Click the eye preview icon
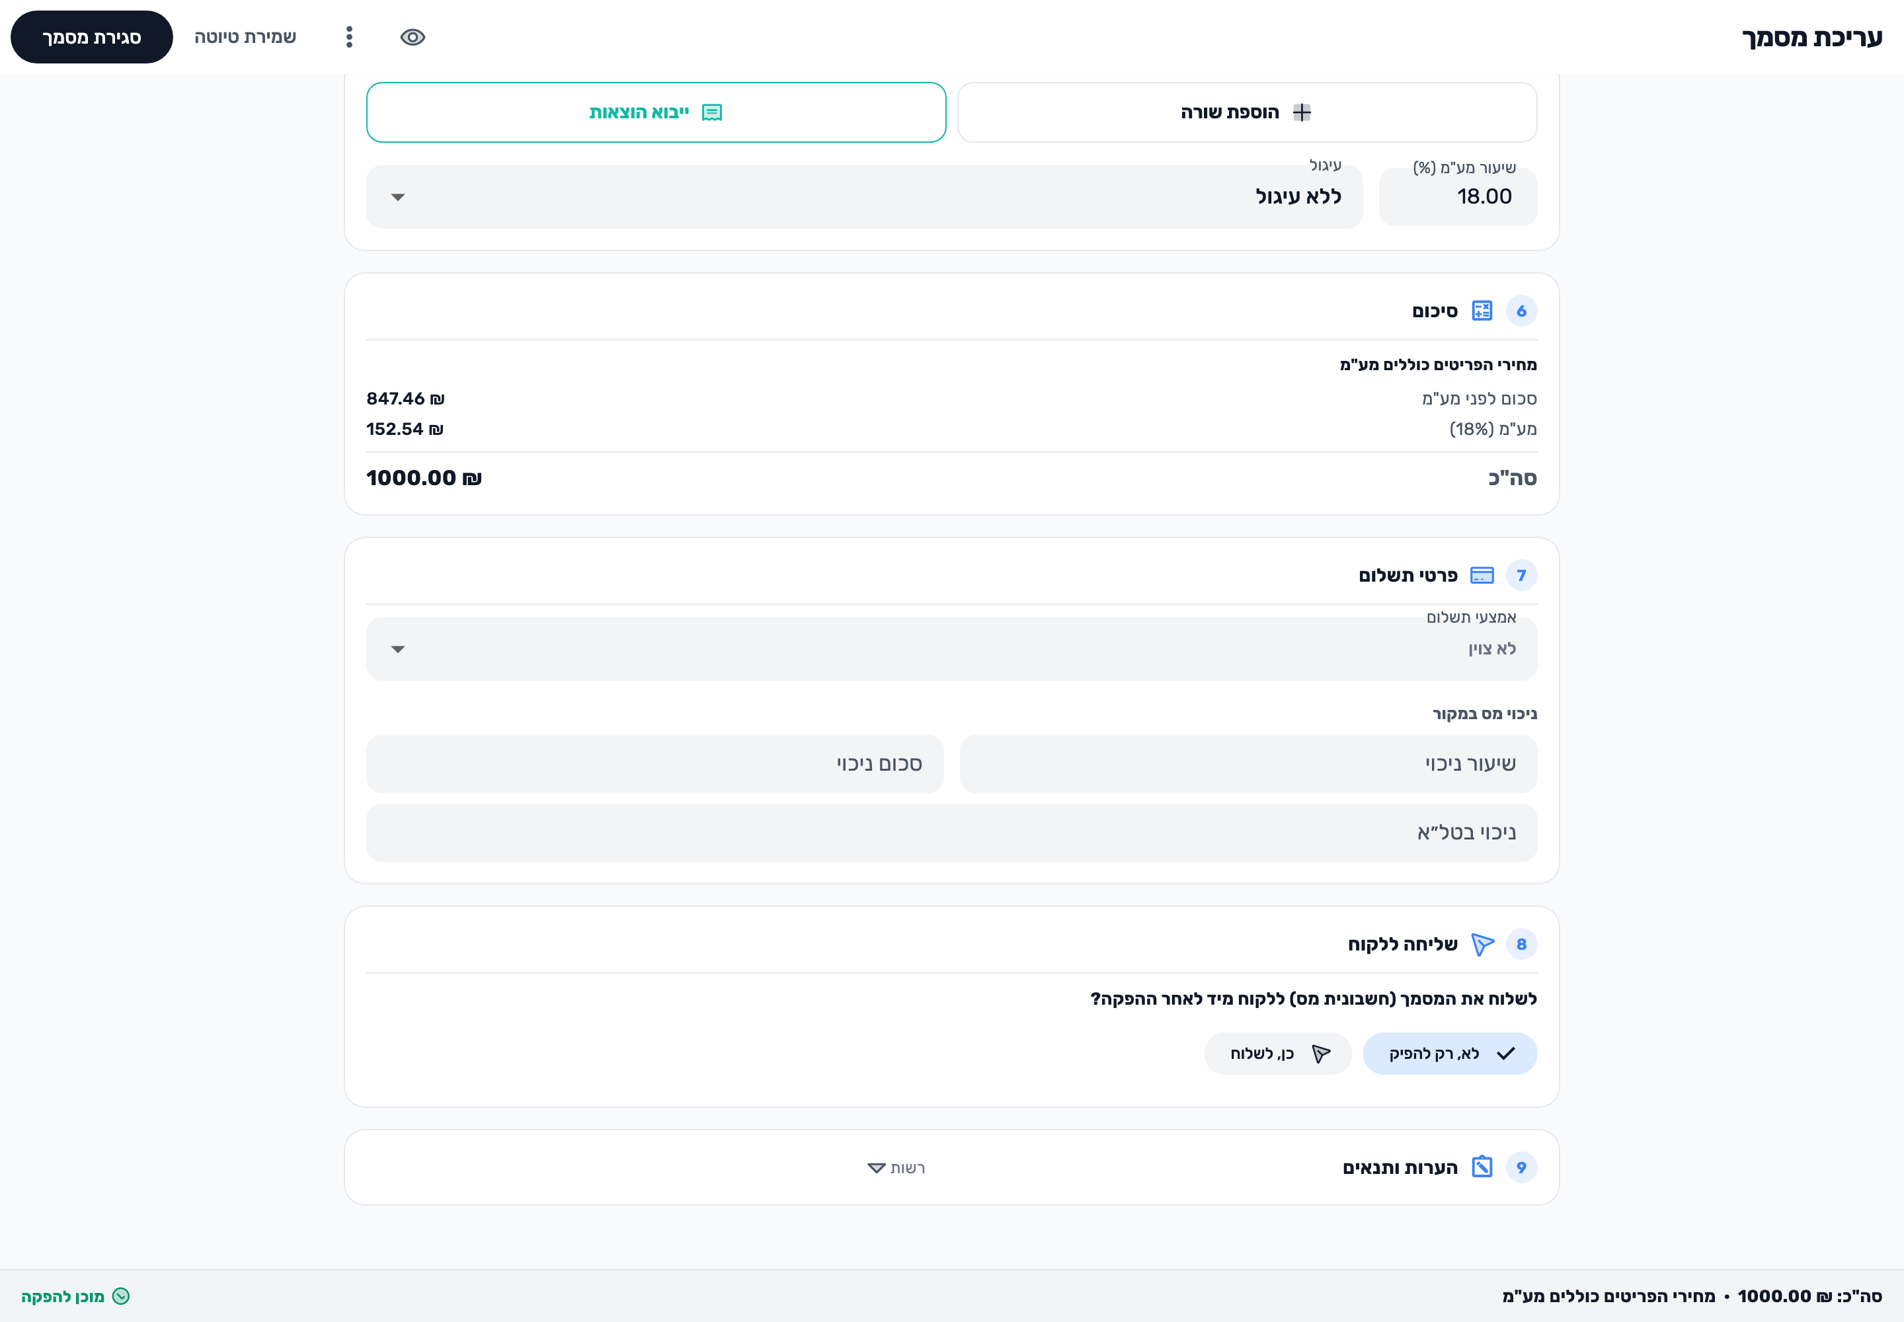1904x1322 pixels. coord(413,37)
